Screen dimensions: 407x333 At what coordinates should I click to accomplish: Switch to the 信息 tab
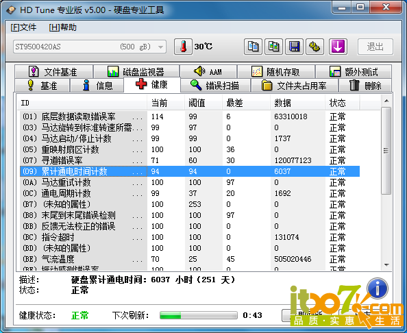[97, 85]
